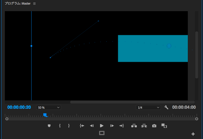This screenshot has width=203, height=139.
Task: Click the square handle on the blue vertical line
Action: click(31, 46)
